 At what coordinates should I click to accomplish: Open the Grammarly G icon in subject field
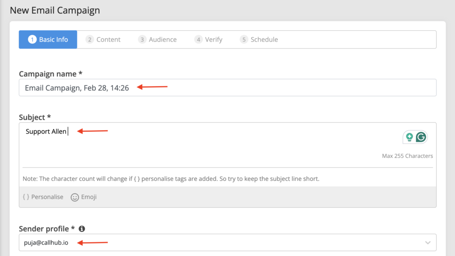point(421,137)
